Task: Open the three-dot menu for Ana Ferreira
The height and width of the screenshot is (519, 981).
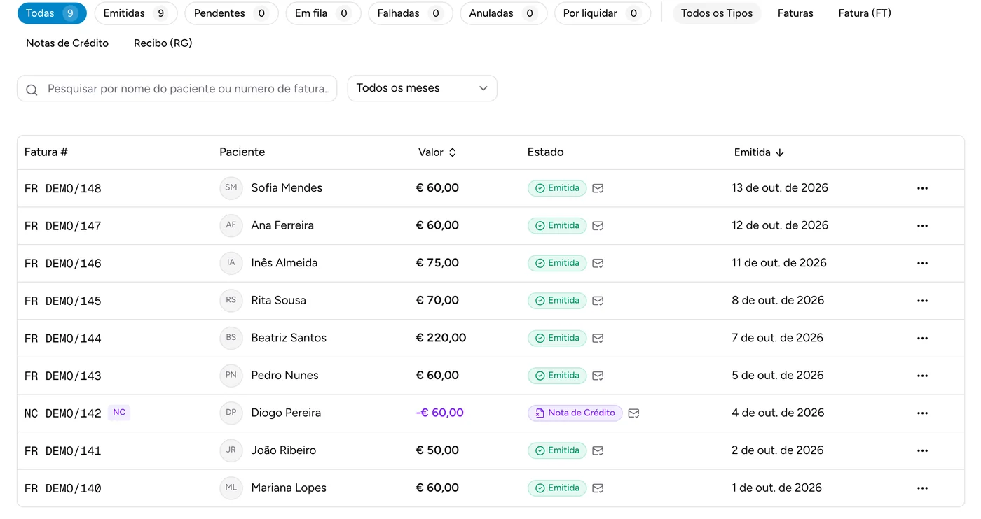Action: pos(922,226)
